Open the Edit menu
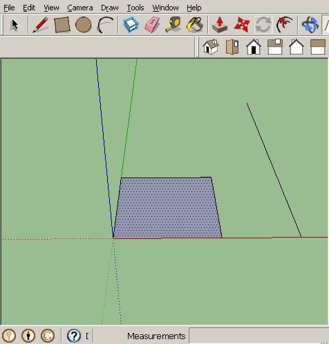329x344 pixels. tap(29, 8)
